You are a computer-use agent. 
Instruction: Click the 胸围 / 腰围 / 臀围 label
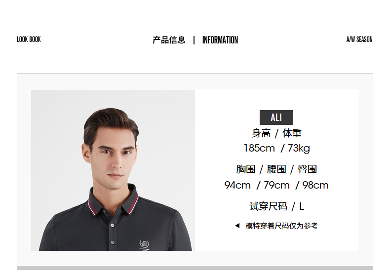276,169
